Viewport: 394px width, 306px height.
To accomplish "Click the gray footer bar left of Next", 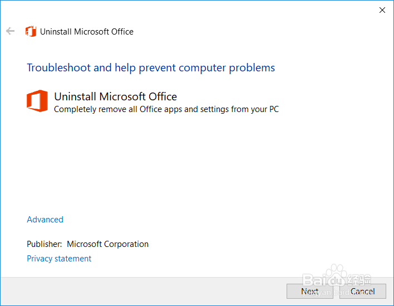I will 139,291.
